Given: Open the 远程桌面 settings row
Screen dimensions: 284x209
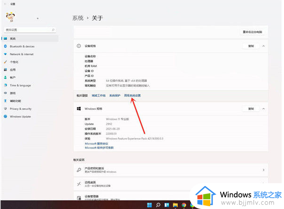Looking at the screenshot, I should (x=171, y=184).
